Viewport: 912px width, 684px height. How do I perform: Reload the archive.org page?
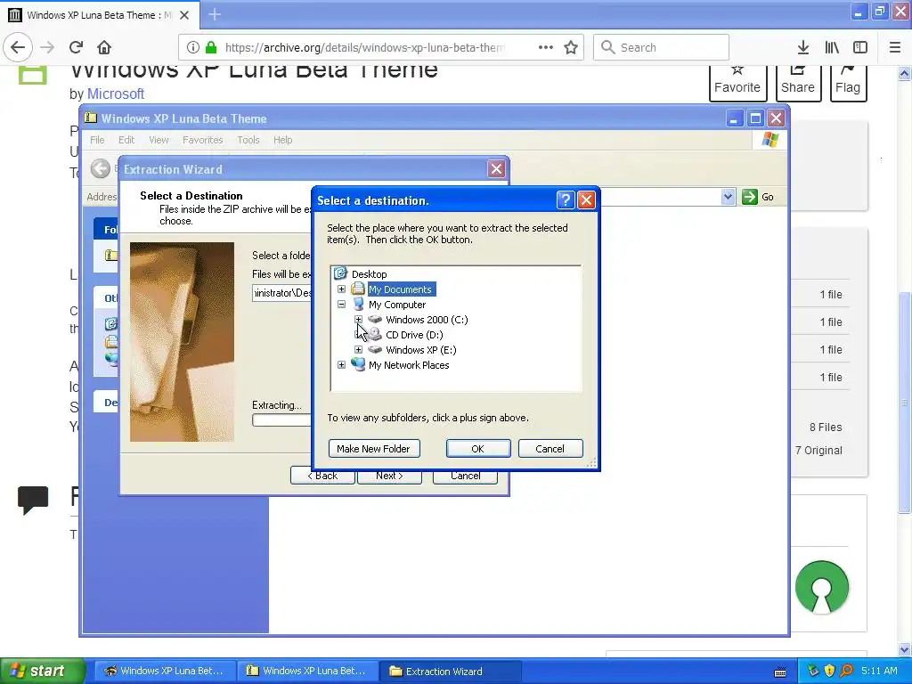[x=76, y=48]
